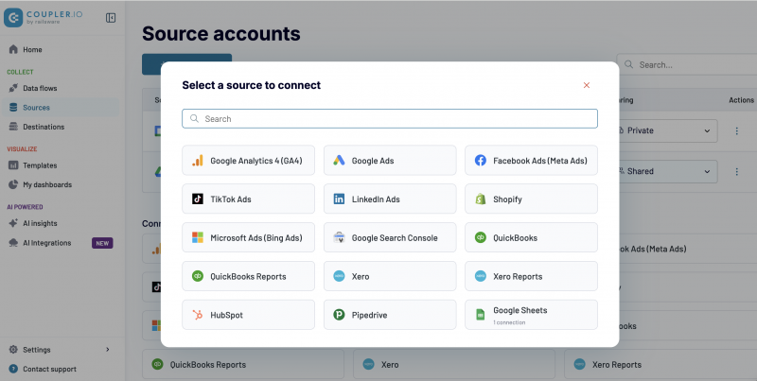Click QuickBooks Reports card behind the dialog
Viewport: 757px width, 381px height.
[243, 365]
